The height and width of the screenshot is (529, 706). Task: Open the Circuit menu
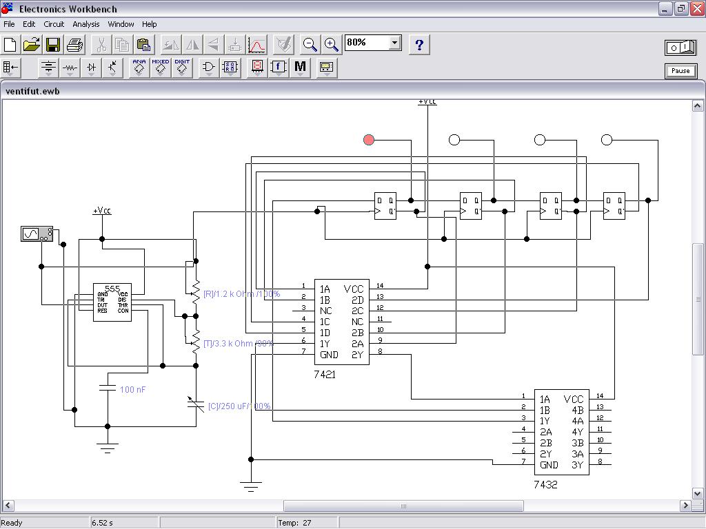54,24
